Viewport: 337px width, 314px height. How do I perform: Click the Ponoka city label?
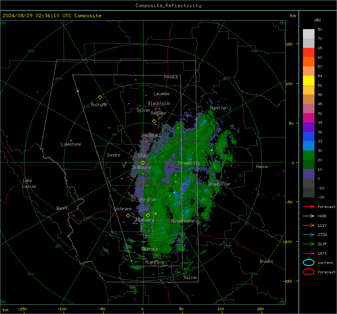171,77
